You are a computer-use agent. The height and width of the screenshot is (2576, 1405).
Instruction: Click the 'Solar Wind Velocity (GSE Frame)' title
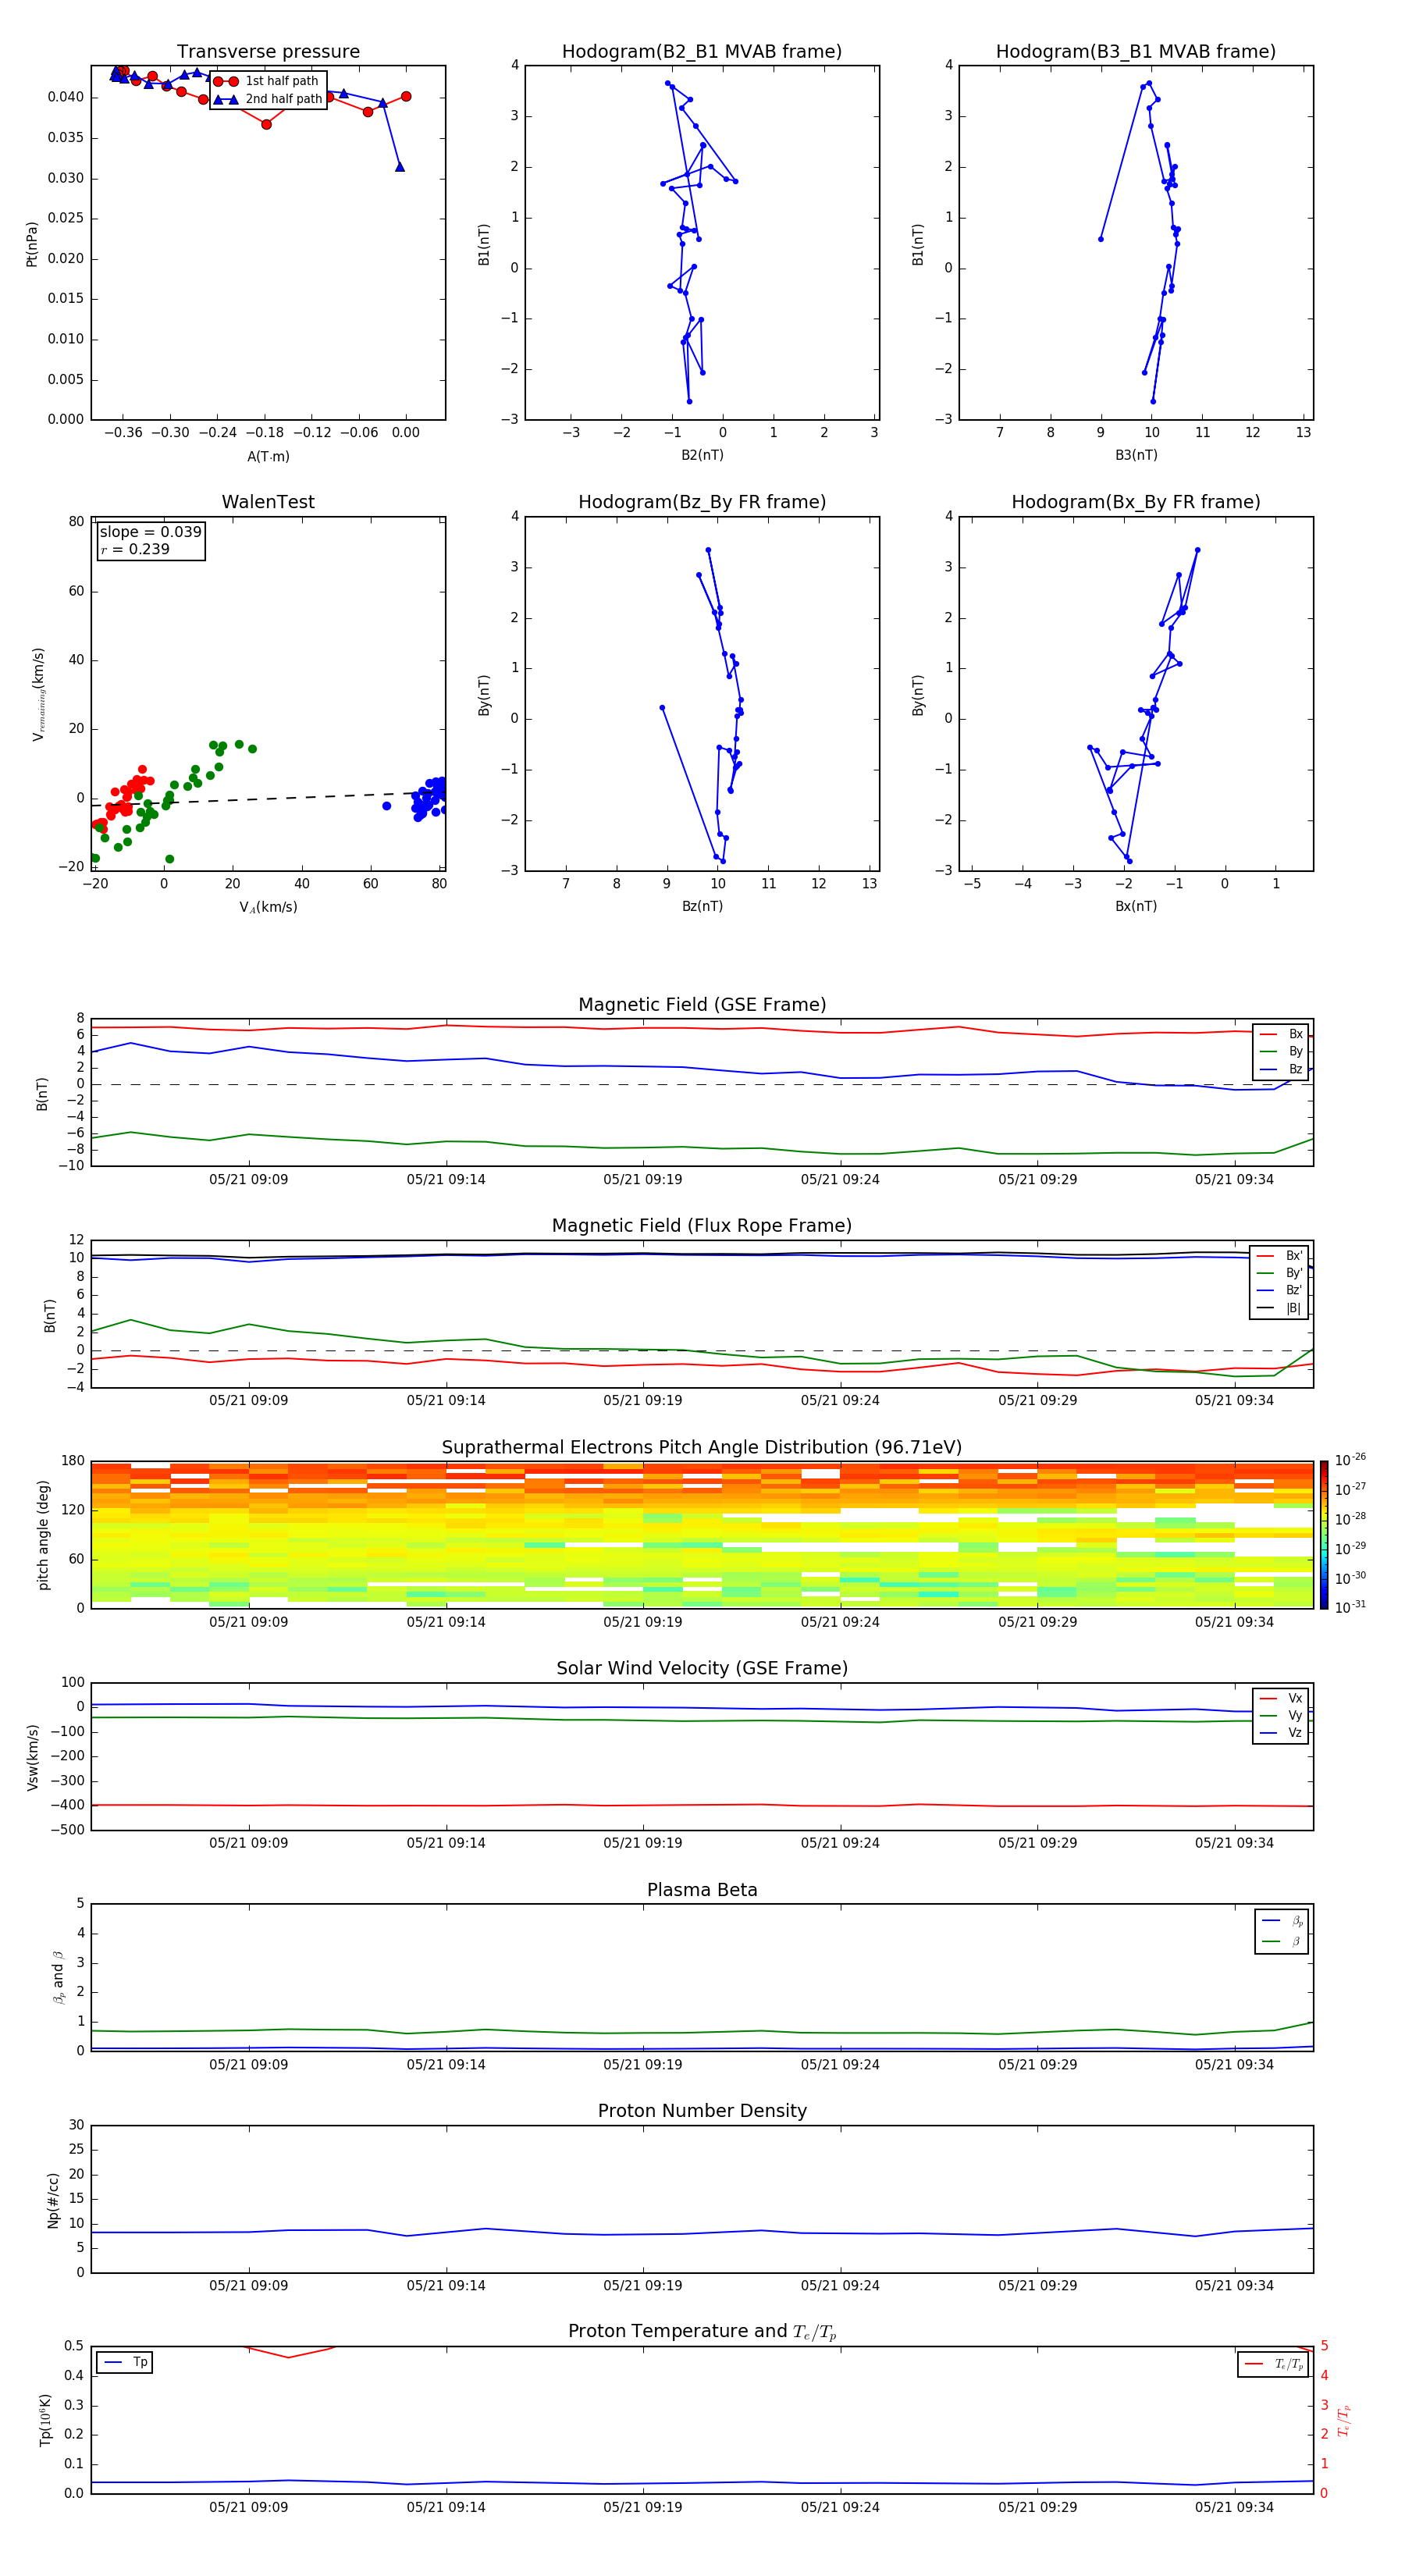coord(702,1669)
